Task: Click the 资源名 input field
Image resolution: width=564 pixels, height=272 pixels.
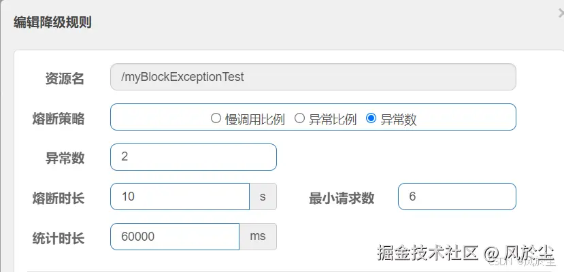Action: pyautogui.click(x=313, y=77)
